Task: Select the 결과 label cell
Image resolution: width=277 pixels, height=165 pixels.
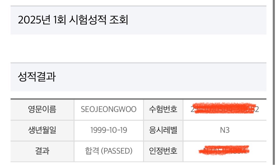Action: 42,151
